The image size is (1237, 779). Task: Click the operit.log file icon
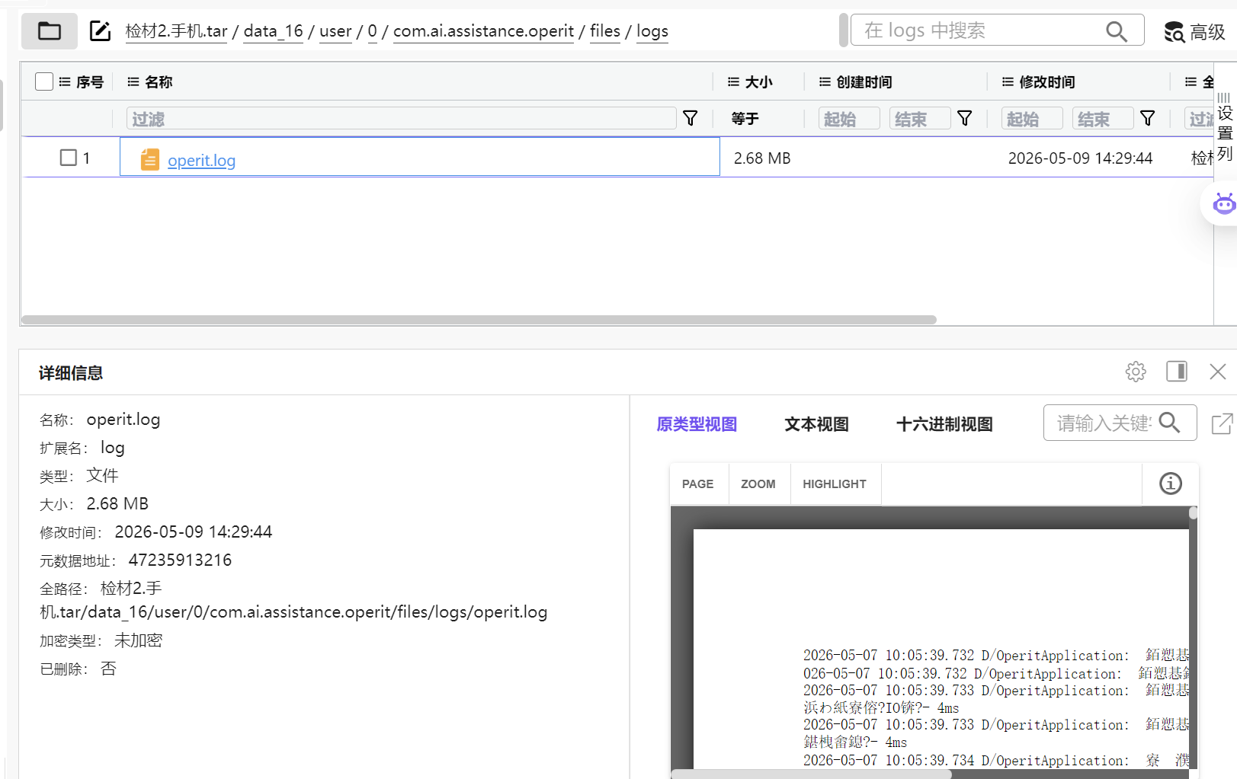pyautogui.click(x=150, y=159)
